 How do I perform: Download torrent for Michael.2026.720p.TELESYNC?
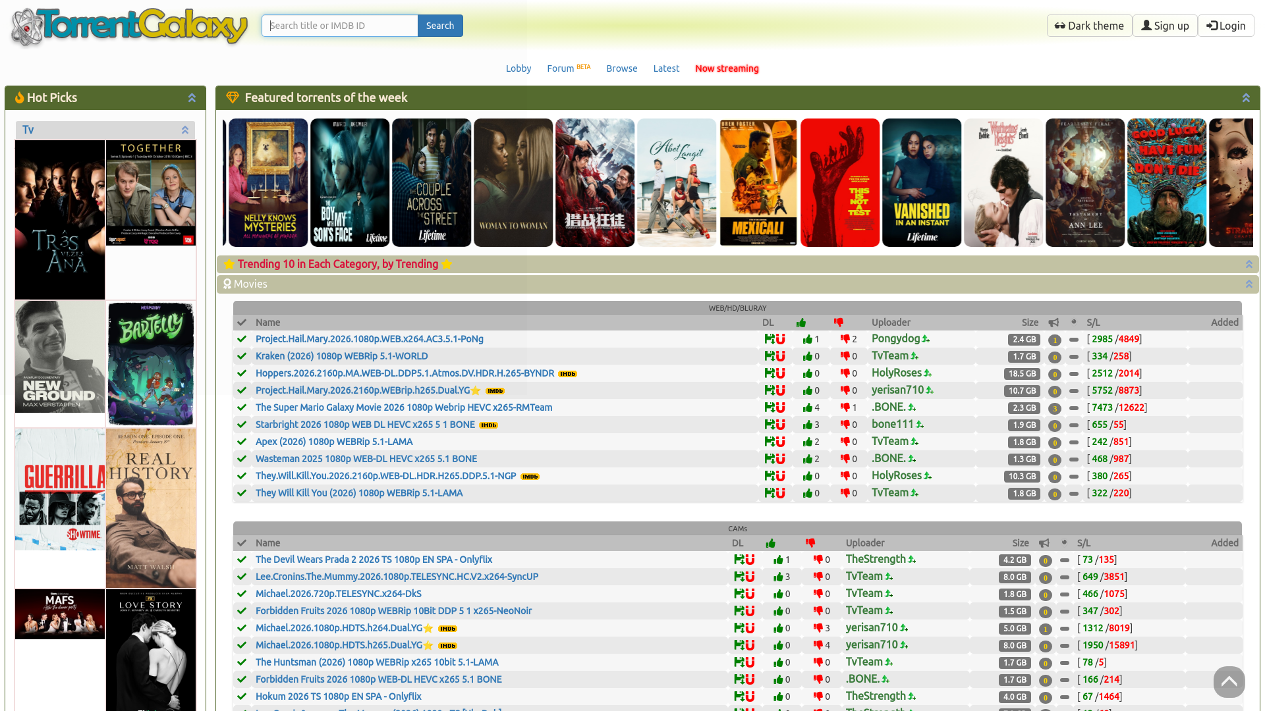tap(739, 594)
